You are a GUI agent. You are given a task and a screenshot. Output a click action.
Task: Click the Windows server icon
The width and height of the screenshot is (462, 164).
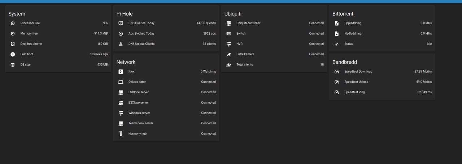pos(121,113)
